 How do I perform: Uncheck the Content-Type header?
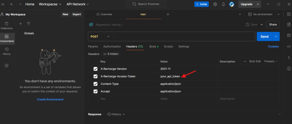[96, 84]
